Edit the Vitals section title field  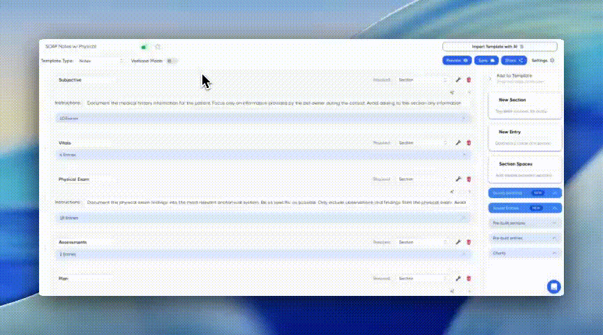84,142
